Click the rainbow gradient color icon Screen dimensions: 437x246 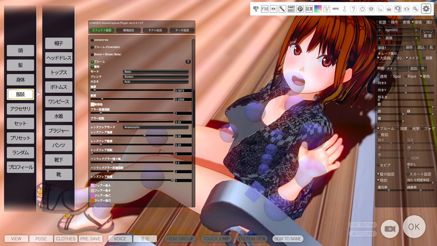(318, 9)
